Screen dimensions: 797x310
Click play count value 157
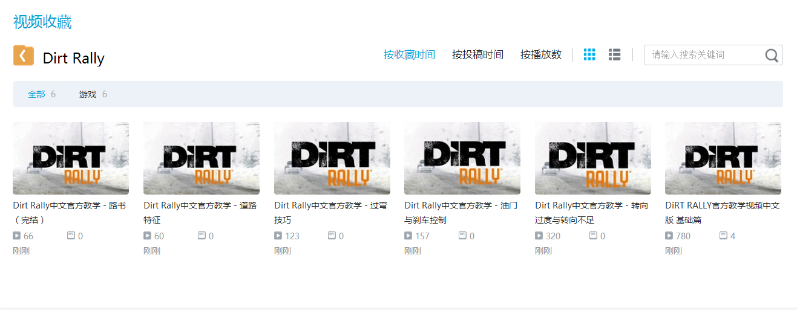point(422,236)
